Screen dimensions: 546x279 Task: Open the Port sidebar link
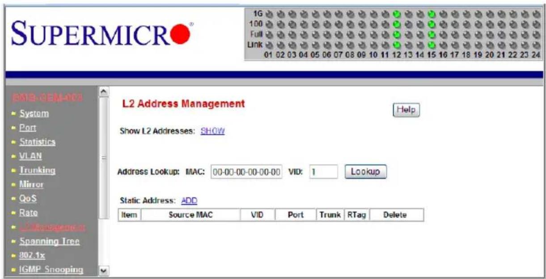tap(27, 128)
